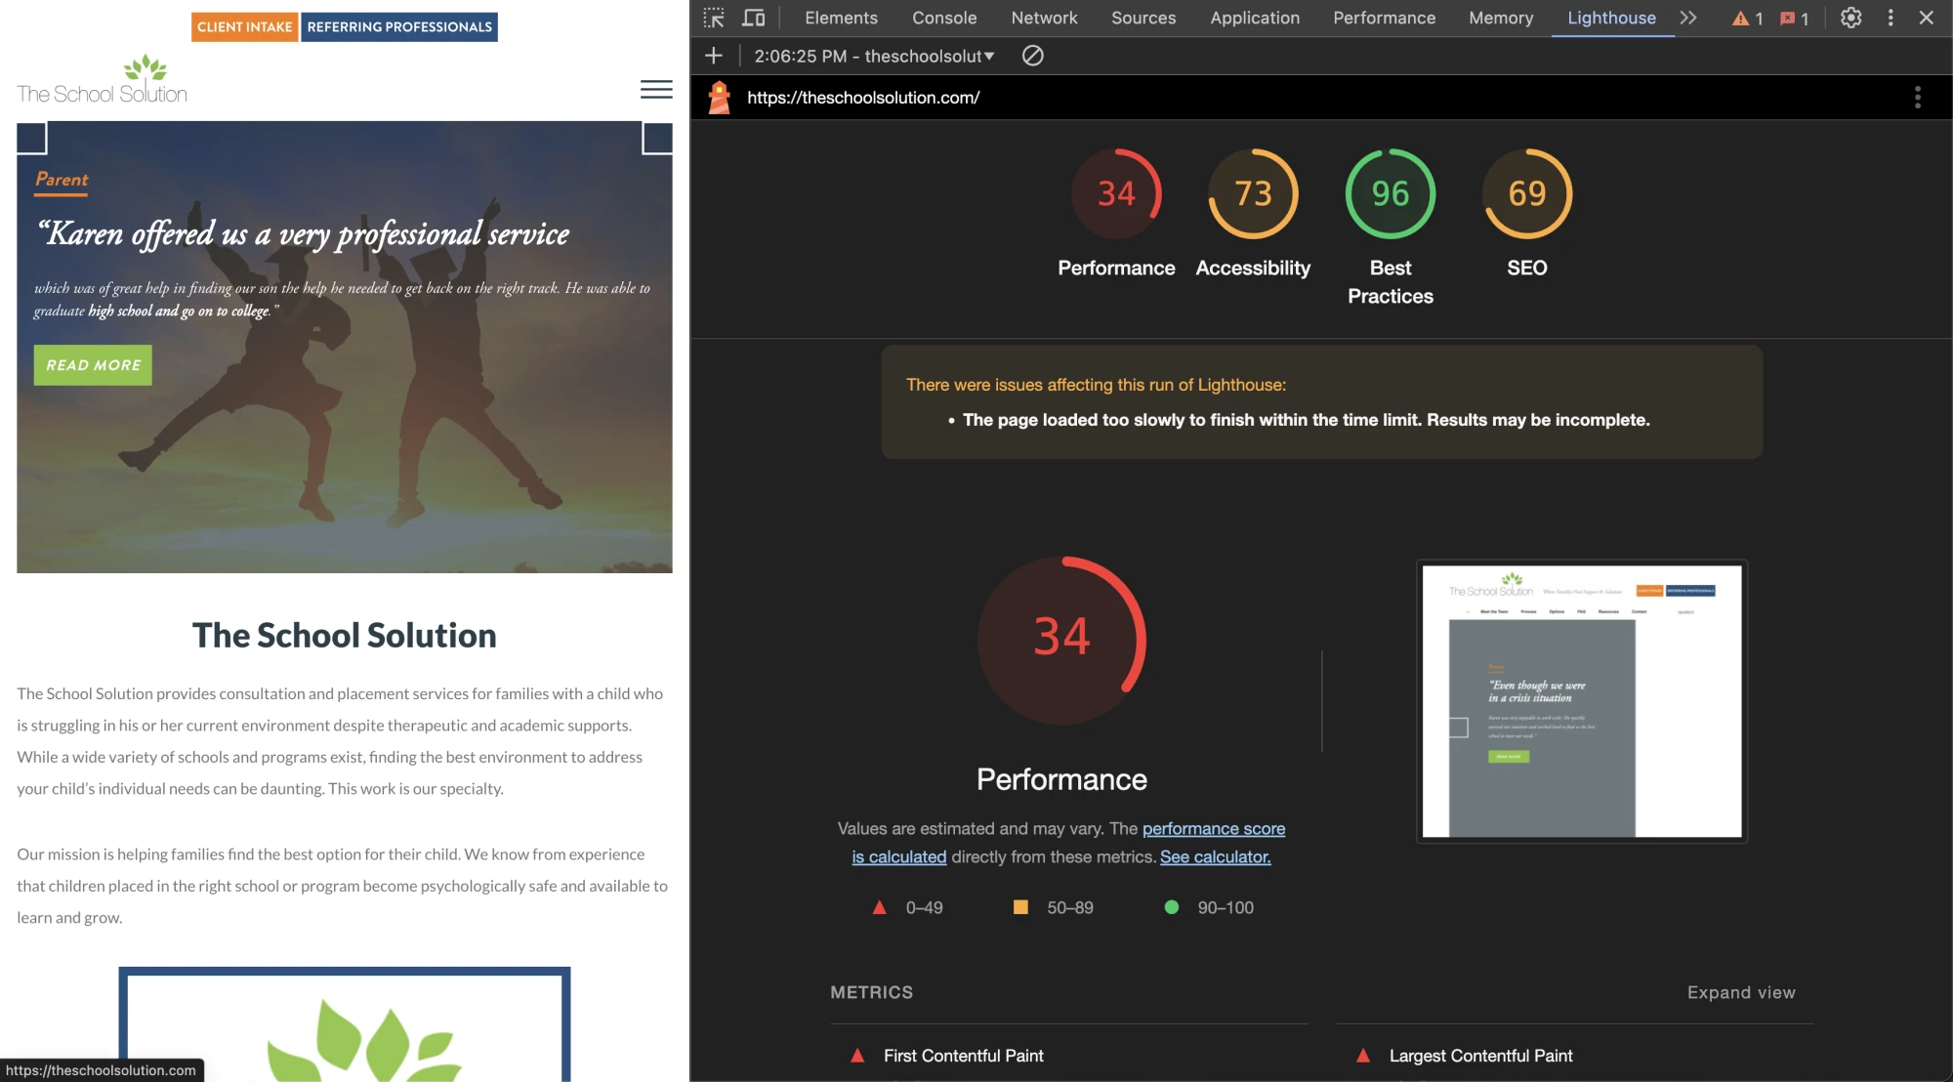The image size is (1953, 1082).
Task: Click the CLIENT INTAKE button
Action: [244, 27]
